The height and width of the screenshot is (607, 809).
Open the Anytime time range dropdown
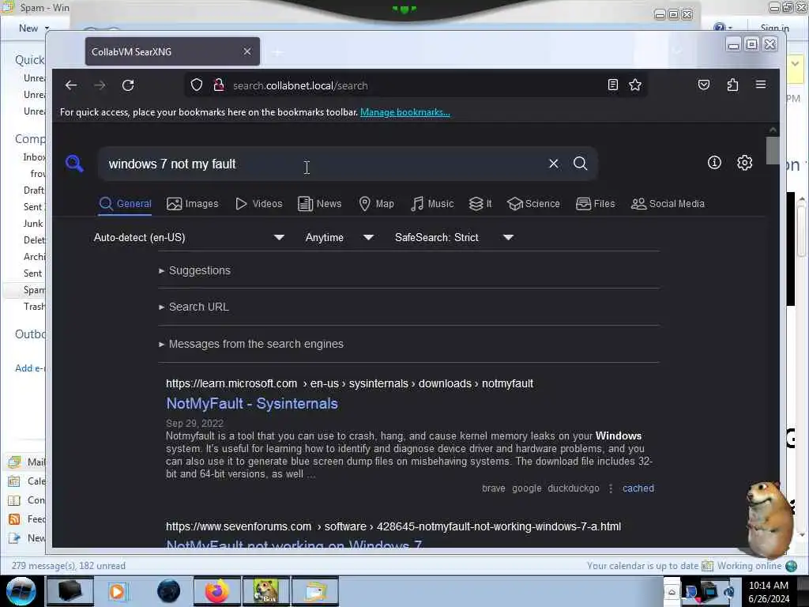click(339, 237)
